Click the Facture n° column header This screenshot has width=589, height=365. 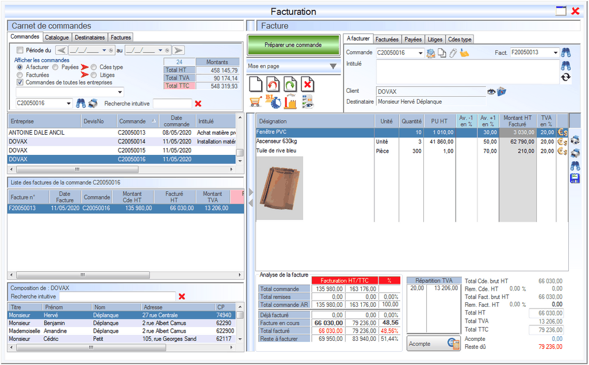tap(29, 197)
